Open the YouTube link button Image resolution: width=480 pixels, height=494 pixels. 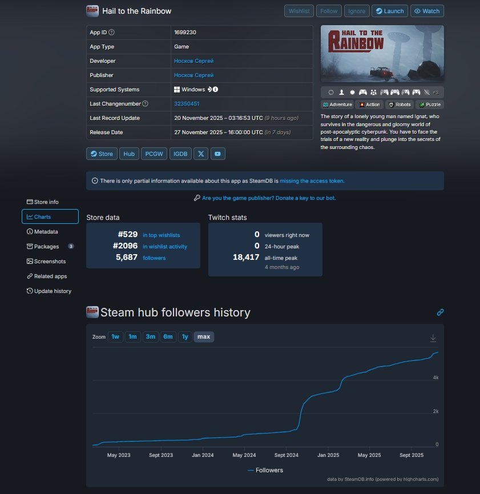click(x=217, y=154)
